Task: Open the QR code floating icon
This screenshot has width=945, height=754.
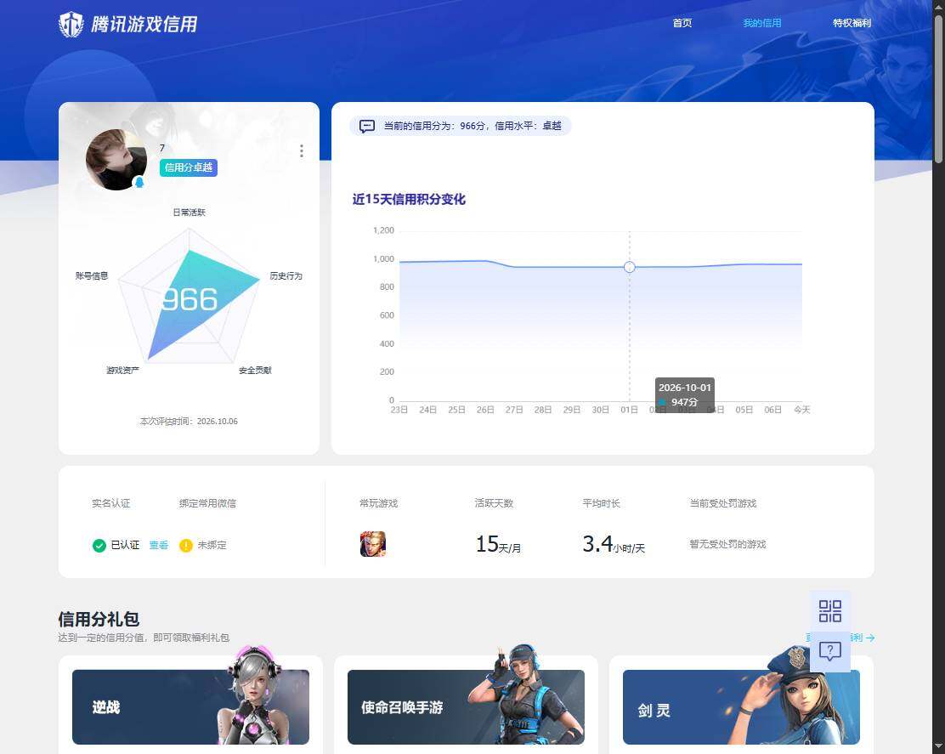Action: [x=830, y=611]
